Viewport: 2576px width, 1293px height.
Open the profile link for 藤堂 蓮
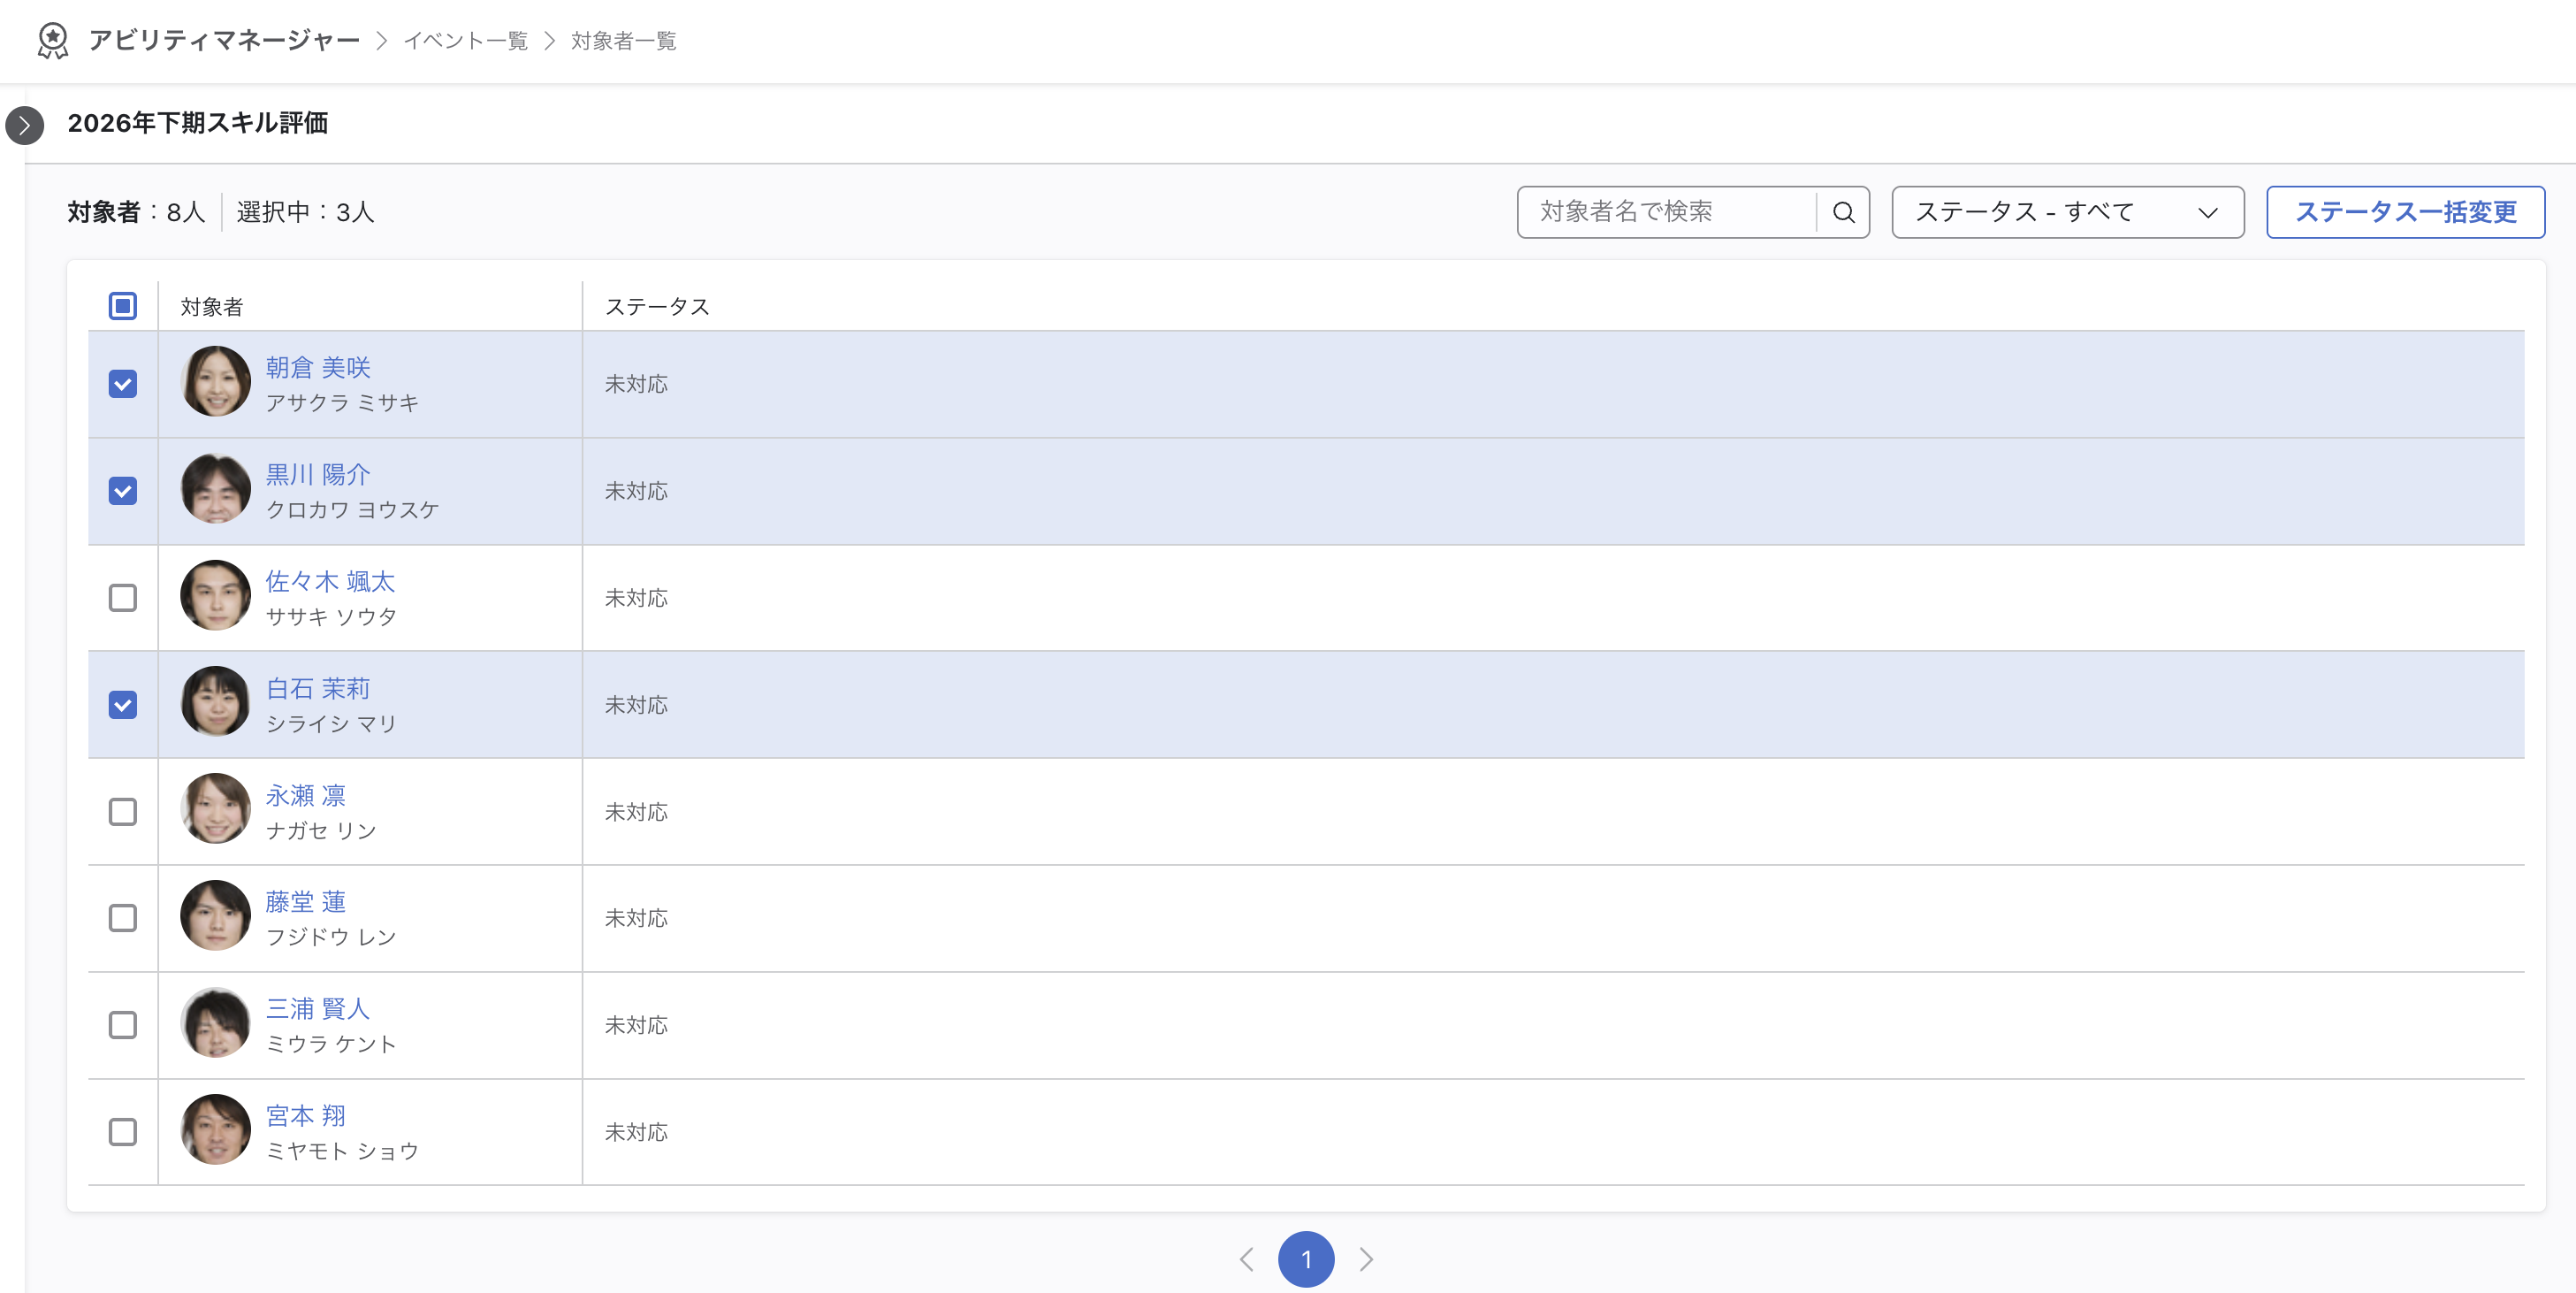coord(306,903)
